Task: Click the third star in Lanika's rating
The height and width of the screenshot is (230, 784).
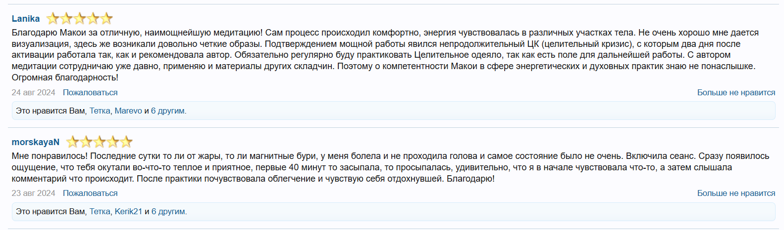Action: tap(80, 19)
